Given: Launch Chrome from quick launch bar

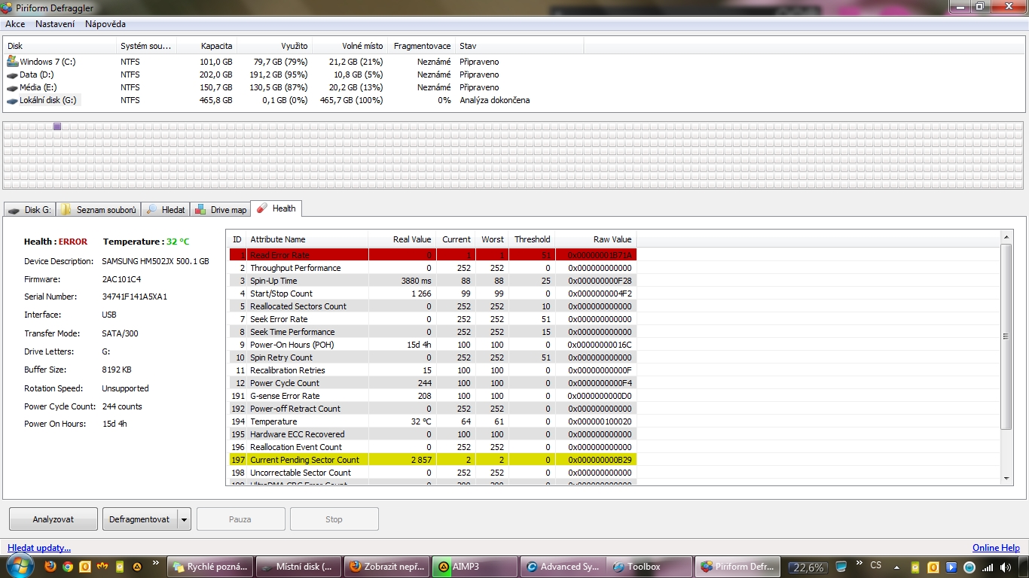Looking at the screenshot, I should pyautogui.click(x=68, y=567).
